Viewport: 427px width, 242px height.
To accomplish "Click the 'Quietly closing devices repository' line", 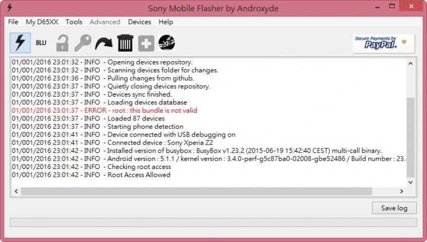I will (111, 86).
